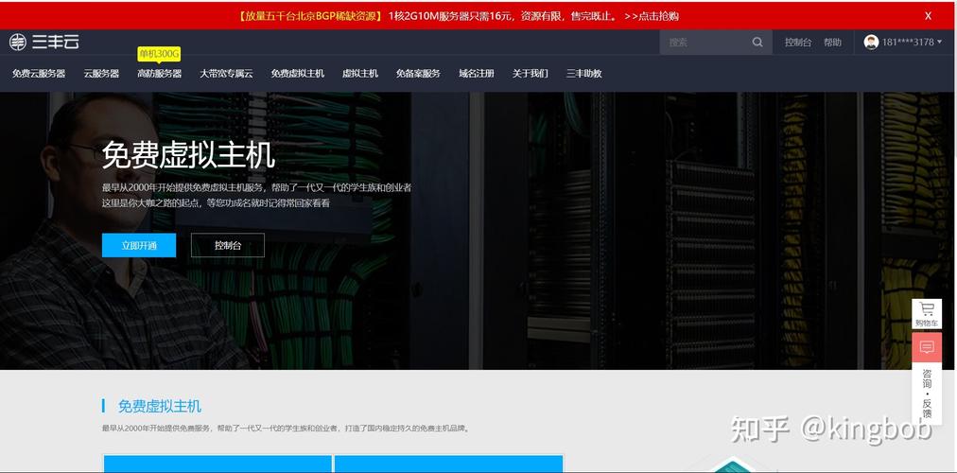Image resolution: width=957 pixels, height=473 pixels.
Task: Click the yellow 单机300G badge
Action: (x=159, y=54)
